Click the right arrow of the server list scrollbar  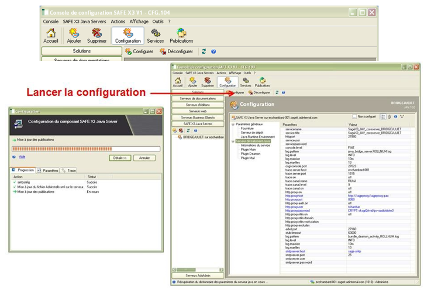(x=221, y=270)
